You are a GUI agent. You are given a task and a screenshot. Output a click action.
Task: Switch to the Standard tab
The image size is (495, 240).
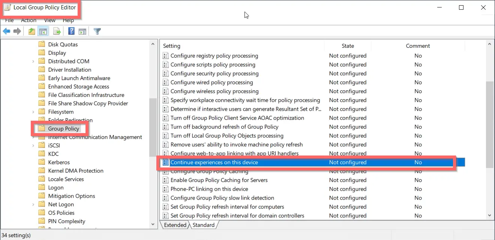[204, 225]
